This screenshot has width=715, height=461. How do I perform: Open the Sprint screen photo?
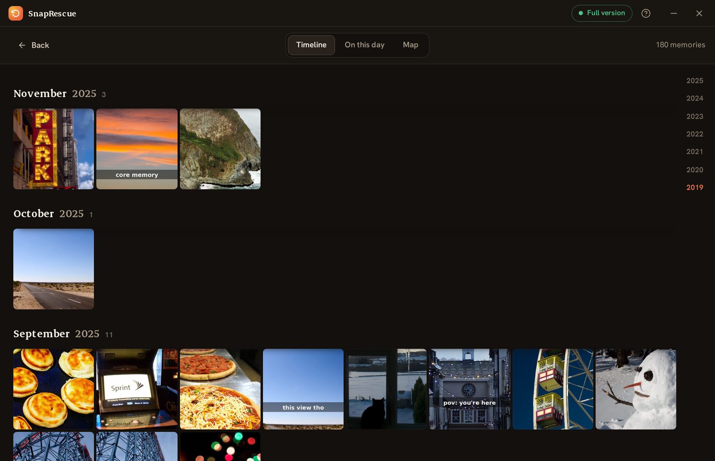click(137, 389)
